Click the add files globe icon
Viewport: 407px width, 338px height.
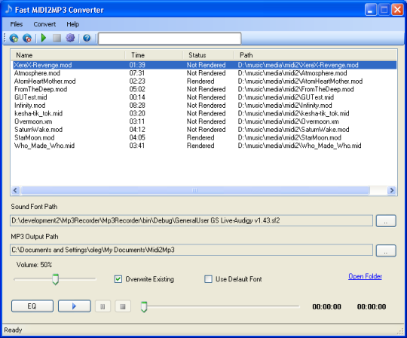pos(14,38)
